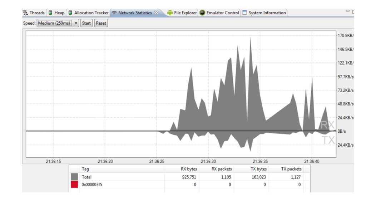
Task: Minimize the panel view
Action: [x=347, y=11]
